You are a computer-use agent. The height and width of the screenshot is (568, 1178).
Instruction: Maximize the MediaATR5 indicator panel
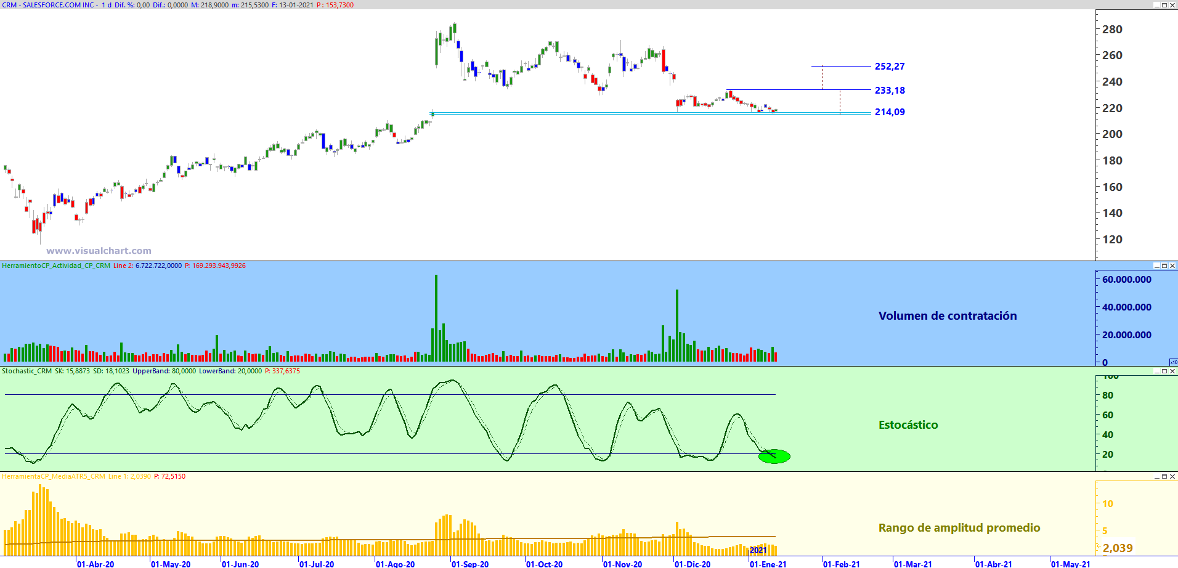tap(1164, 476)
